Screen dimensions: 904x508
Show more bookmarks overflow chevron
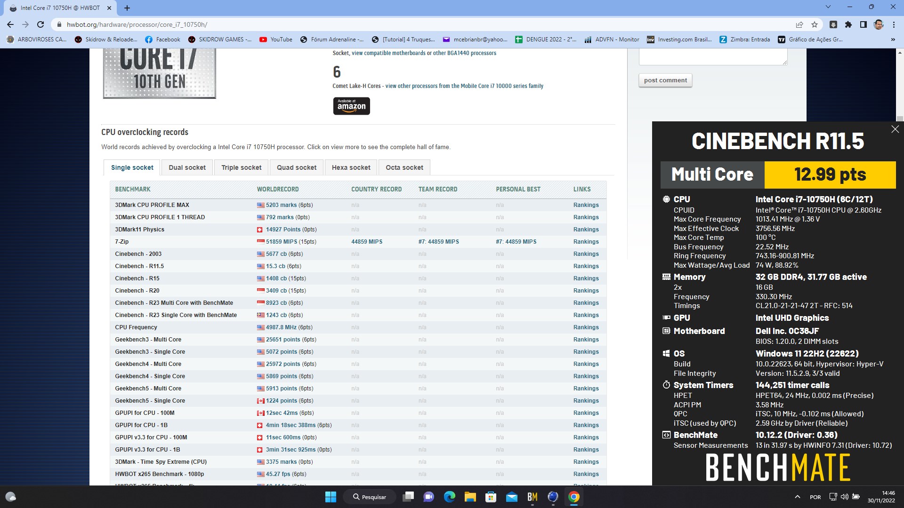[893, 40]
